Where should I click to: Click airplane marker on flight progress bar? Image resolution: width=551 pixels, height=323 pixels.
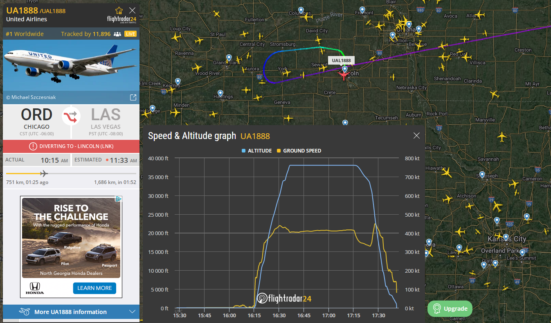tap(44, 173)
